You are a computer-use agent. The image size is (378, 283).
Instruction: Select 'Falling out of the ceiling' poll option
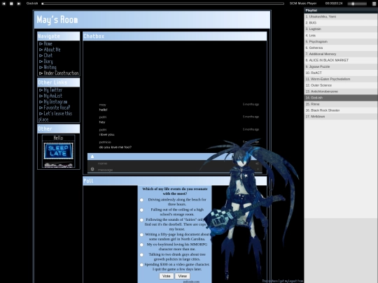click(141, 210)
